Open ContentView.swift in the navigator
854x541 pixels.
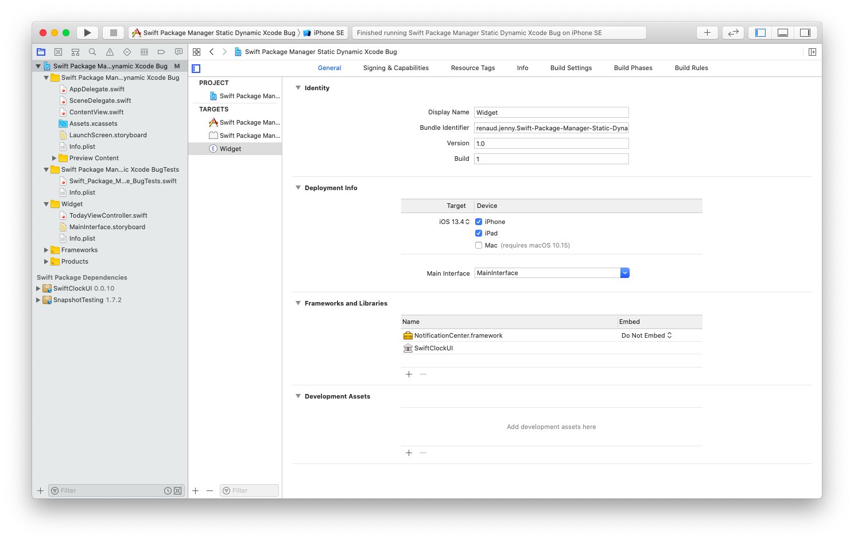pos(96,112)
